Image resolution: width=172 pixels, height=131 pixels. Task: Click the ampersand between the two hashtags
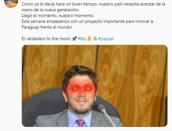95,39
